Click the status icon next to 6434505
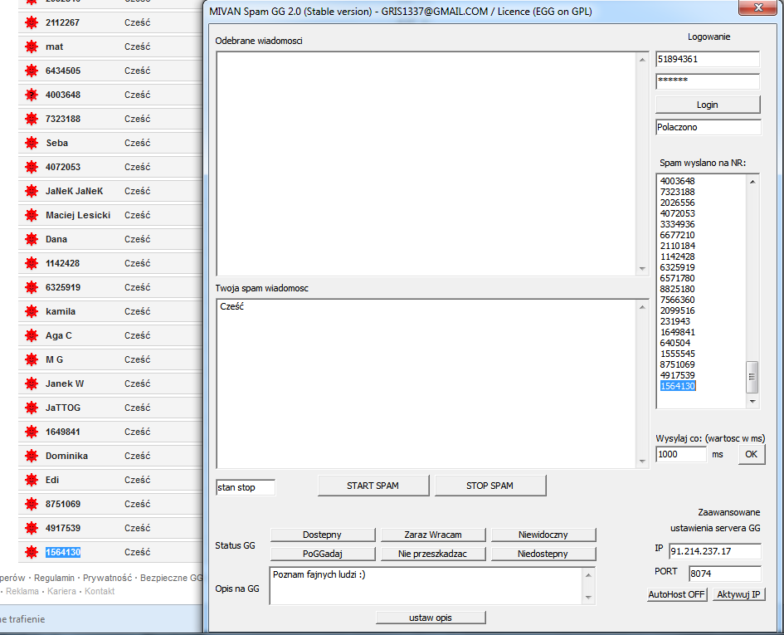784x635 pixels. [32, 71]
